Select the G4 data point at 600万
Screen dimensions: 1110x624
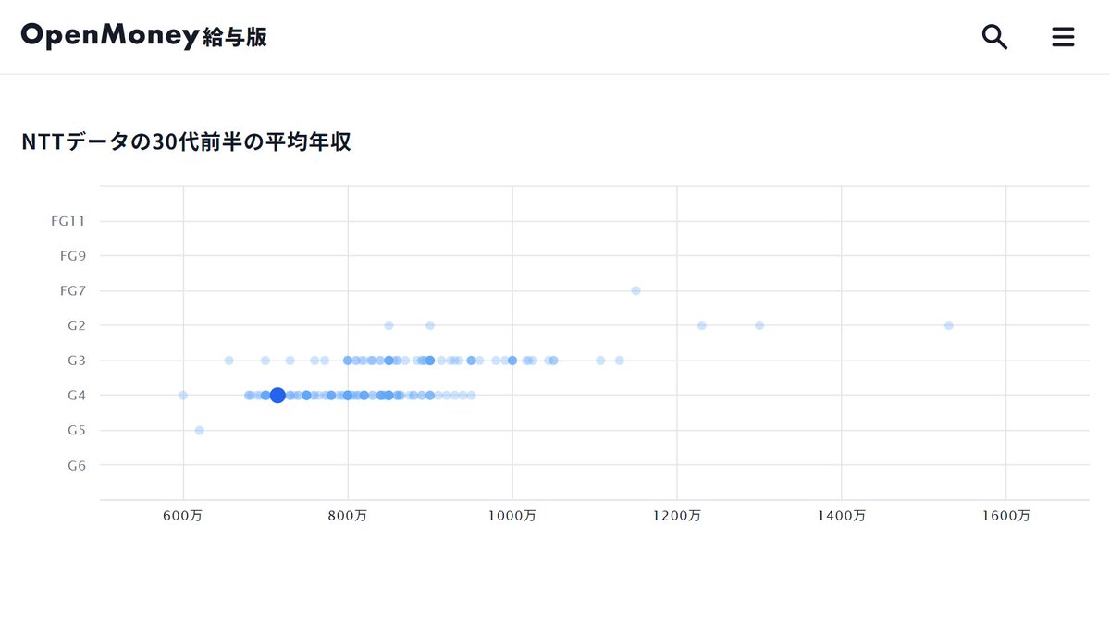point(183,396)
